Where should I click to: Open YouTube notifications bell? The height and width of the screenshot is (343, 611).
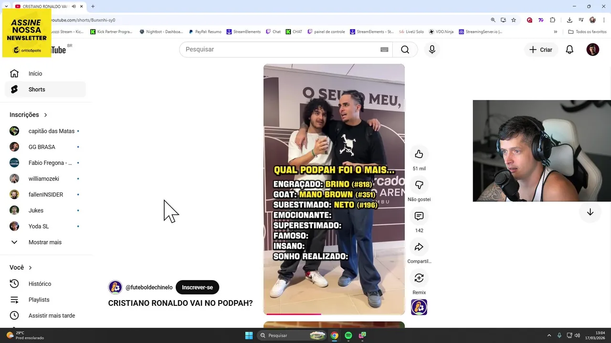pyautogui.click(x=569, y=50)
